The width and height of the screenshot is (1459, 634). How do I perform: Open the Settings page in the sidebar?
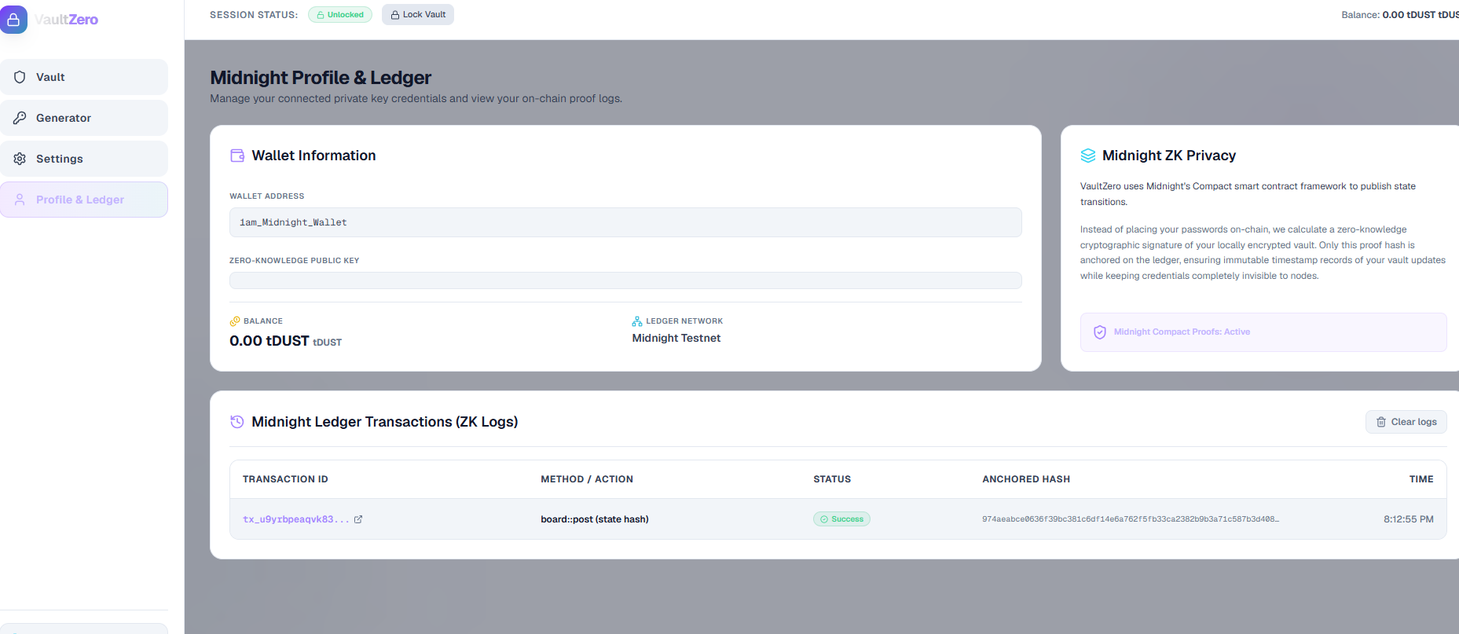pyautogui.click(x=84, y=159)
